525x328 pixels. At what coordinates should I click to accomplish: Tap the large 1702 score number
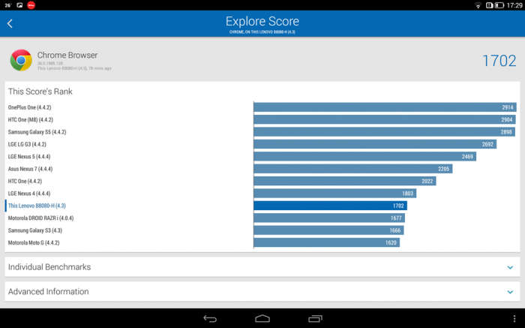tap(499, 61)
